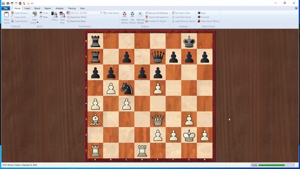Click Create UCI Engine
The image size is (300, 169).
coord(156,21)
